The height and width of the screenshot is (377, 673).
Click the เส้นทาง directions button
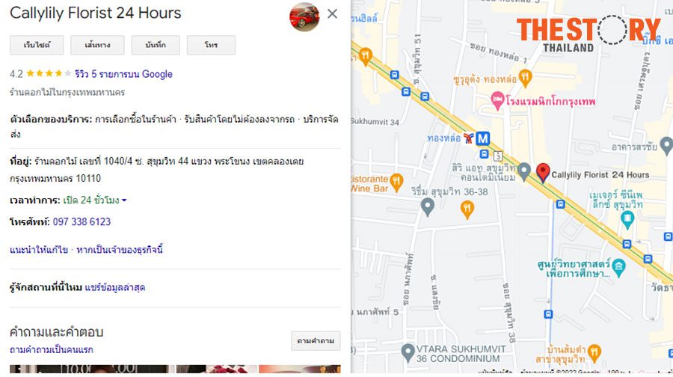97,45
